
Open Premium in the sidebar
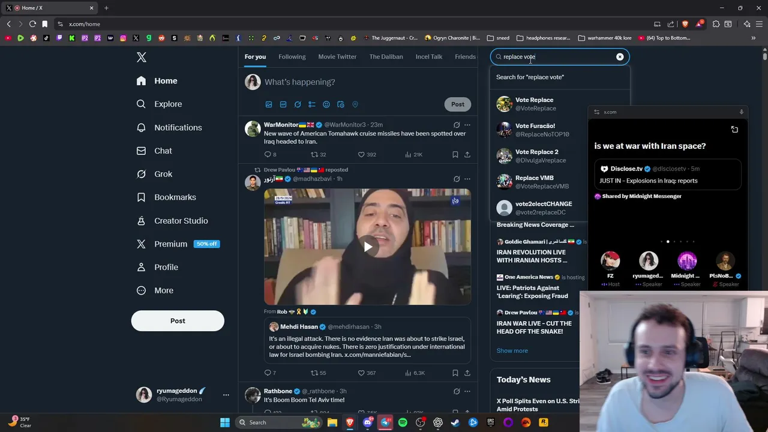pos(178,244)
